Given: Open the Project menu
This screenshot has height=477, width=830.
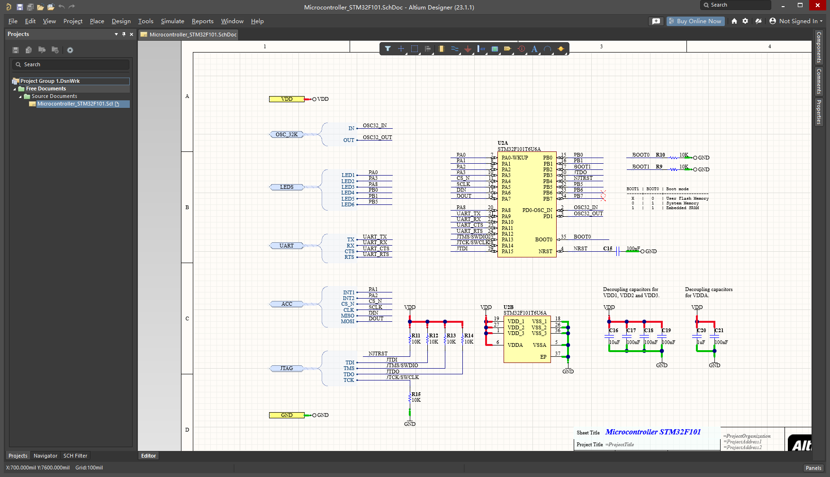Looking at the screenshot, I should tap(73, 21).
